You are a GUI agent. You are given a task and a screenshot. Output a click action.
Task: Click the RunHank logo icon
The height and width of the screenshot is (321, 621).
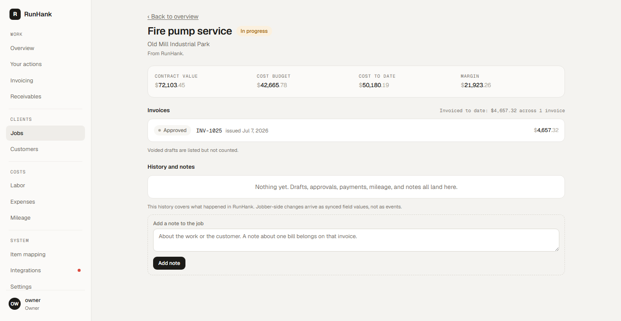click(x=15, y=14)
